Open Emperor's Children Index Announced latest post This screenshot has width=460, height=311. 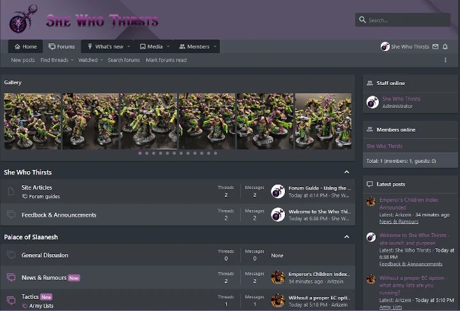coord(409,204)
